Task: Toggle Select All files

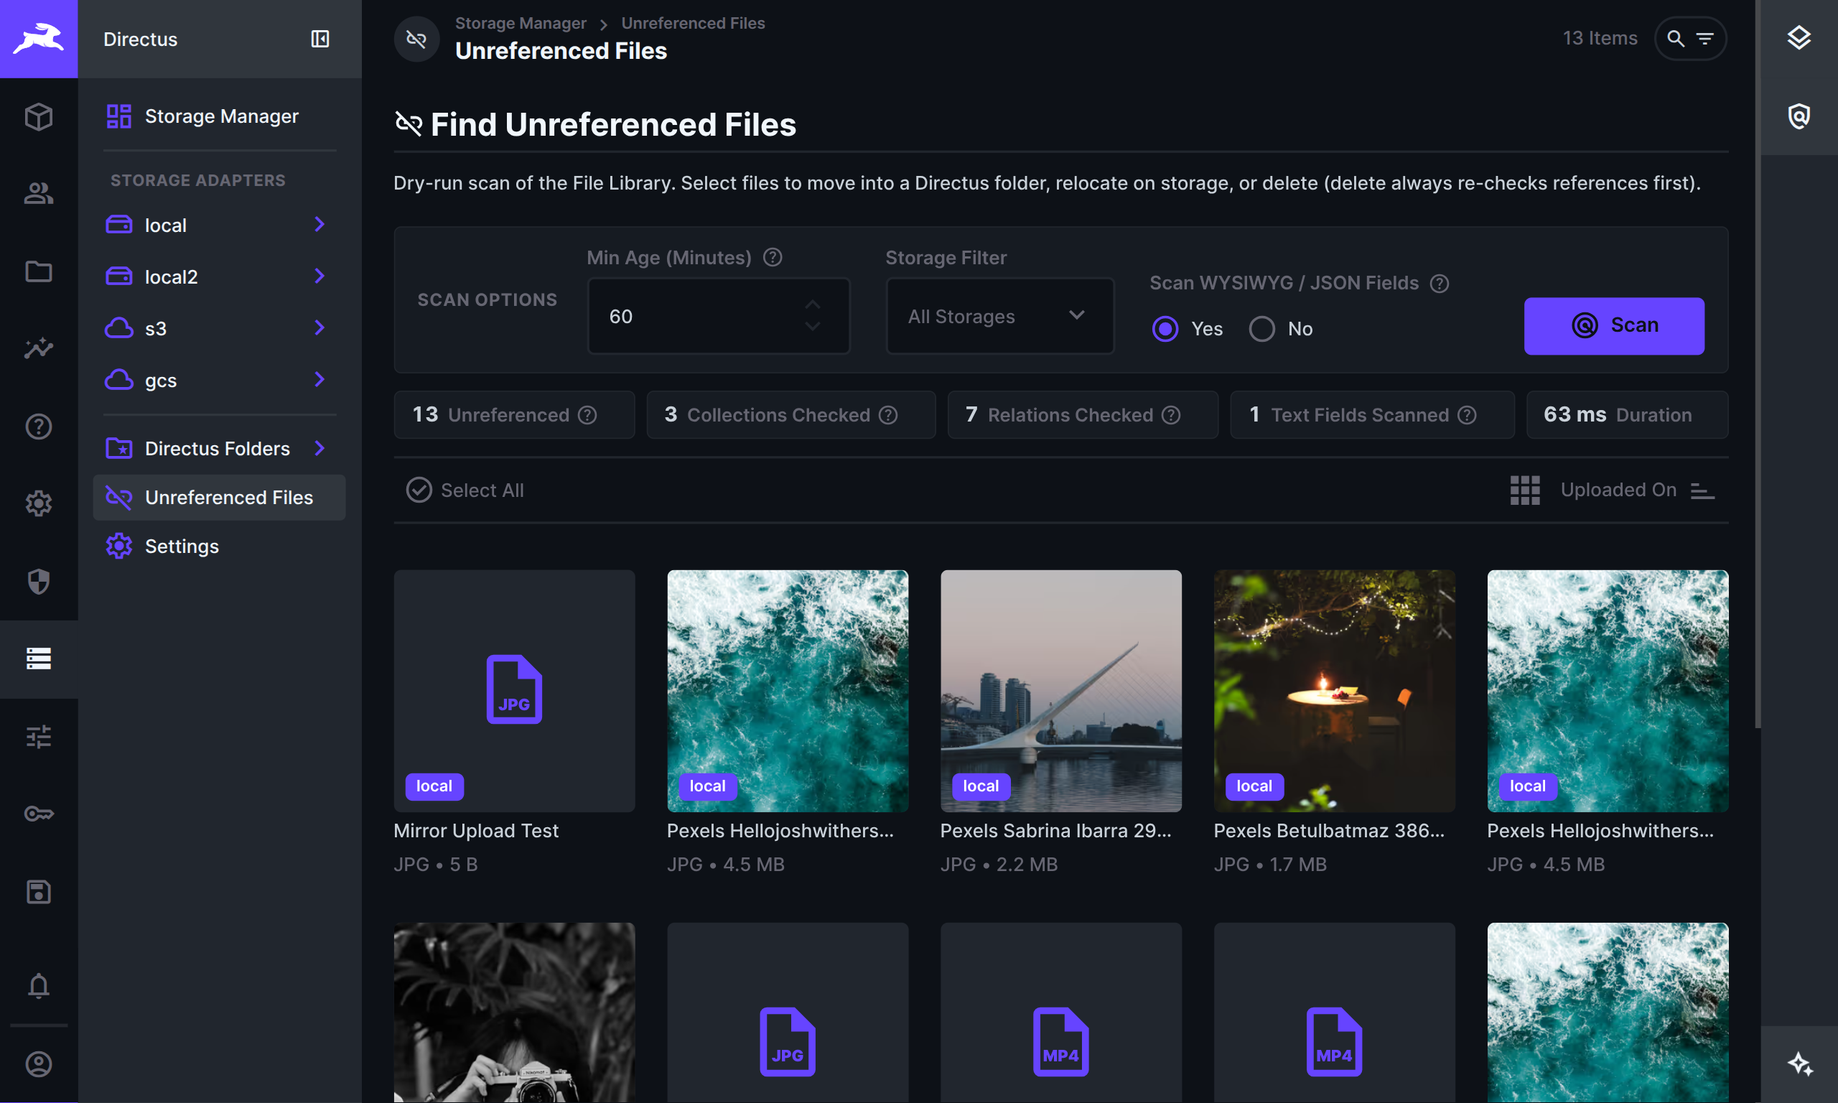Action: click(465, 490)
